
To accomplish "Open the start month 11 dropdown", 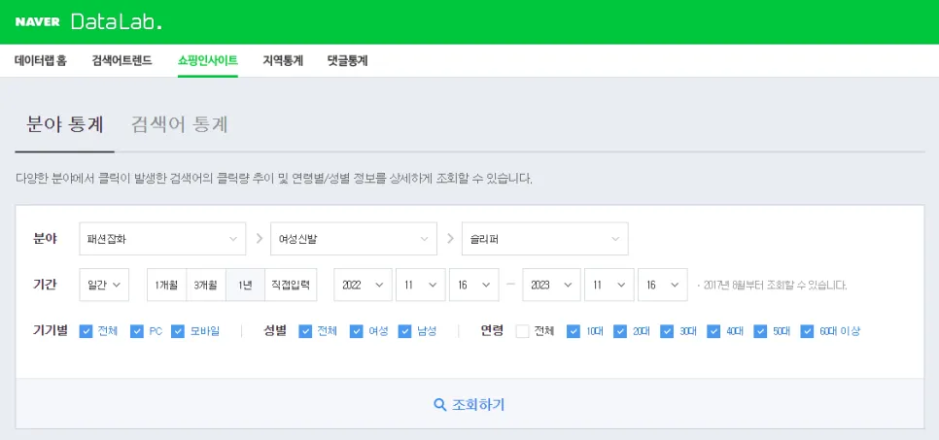I will coord(420,285).
